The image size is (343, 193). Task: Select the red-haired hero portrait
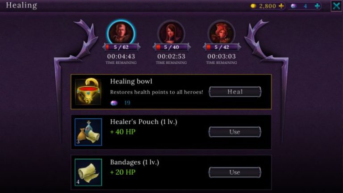point(222,33)
